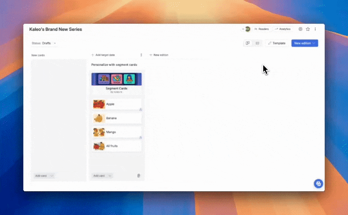
Task: Click the user avatar in header
Action: pos(247,29)
